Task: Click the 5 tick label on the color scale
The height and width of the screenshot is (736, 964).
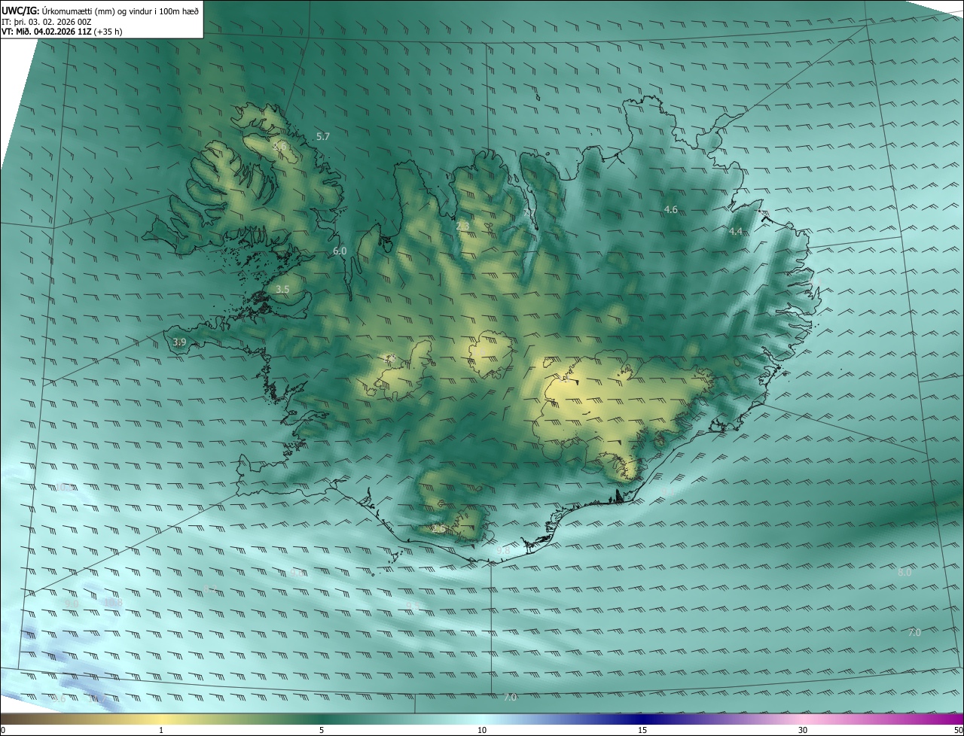Action: 322,731
